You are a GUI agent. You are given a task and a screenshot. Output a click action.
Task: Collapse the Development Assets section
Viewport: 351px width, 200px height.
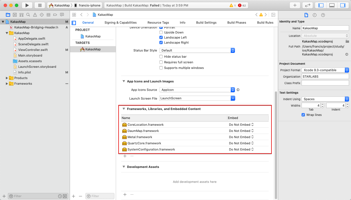(x=124, y=167)
